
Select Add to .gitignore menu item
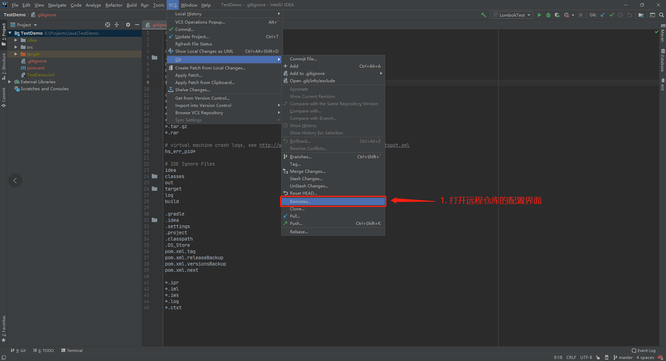coord(333,73)
